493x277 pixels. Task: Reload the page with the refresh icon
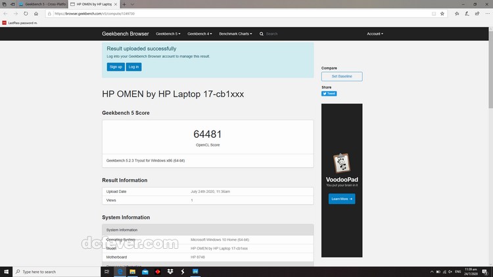[x=26, y=14]
